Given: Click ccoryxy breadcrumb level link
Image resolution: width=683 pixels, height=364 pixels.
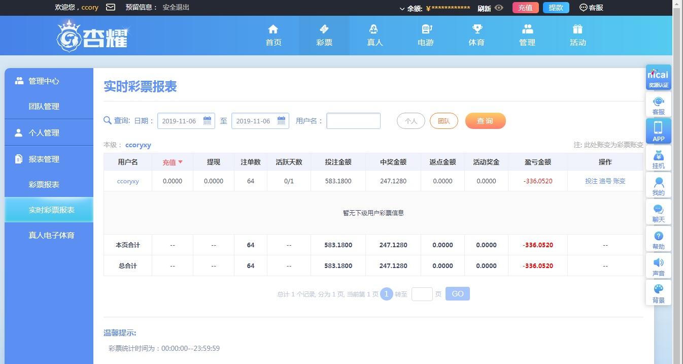Looking at the screenshot, I should pos(138,145).
